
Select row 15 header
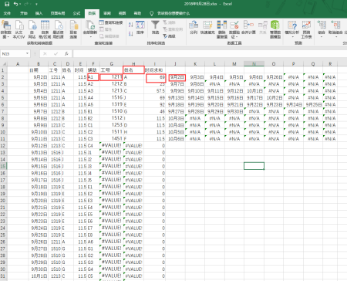3,166
